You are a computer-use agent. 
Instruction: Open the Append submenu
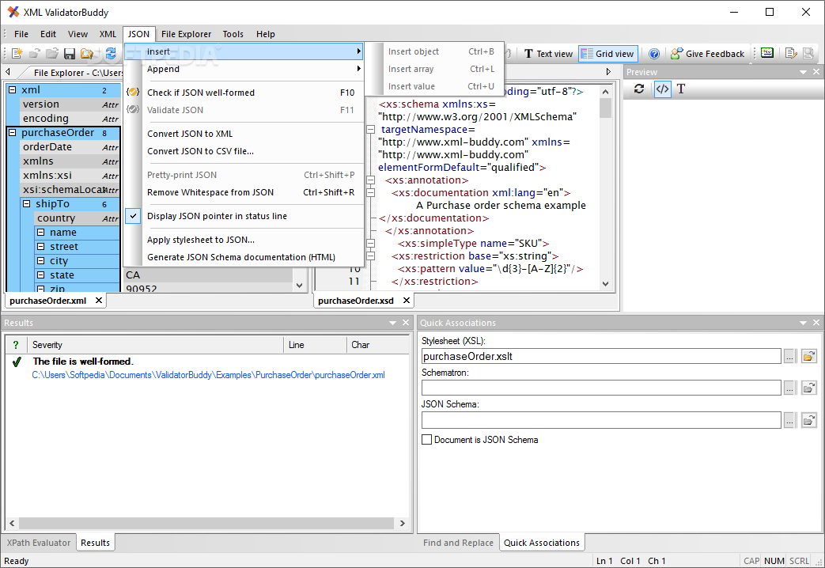(x=244, y=69)
